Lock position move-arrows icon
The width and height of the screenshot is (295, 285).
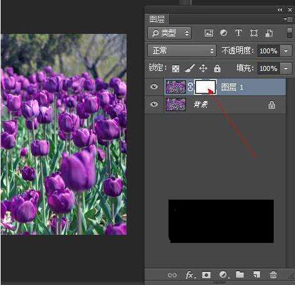(203, 68)
